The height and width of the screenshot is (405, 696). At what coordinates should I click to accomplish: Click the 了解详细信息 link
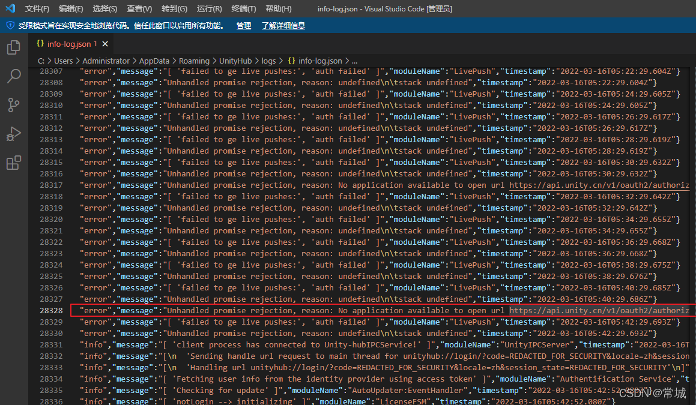(x=283, y=26)
